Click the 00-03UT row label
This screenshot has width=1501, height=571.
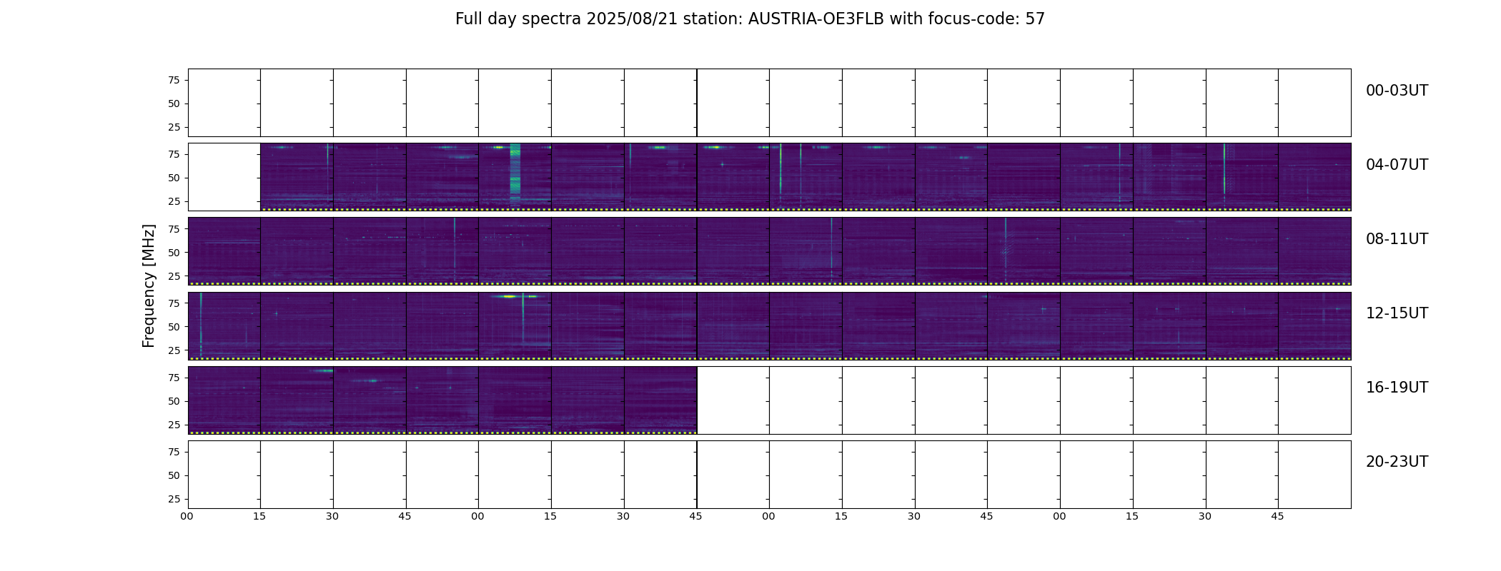point(1397,91)
